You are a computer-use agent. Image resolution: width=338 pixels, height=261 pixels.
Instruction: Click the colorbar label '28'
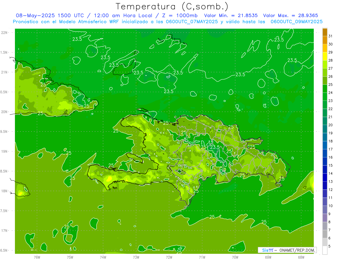(331, 60)
